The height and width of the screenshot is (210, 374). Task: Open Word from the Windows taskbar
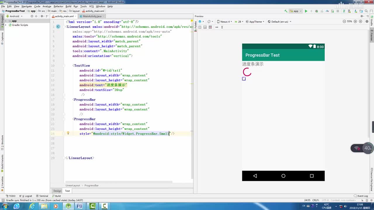click(80, 206)
